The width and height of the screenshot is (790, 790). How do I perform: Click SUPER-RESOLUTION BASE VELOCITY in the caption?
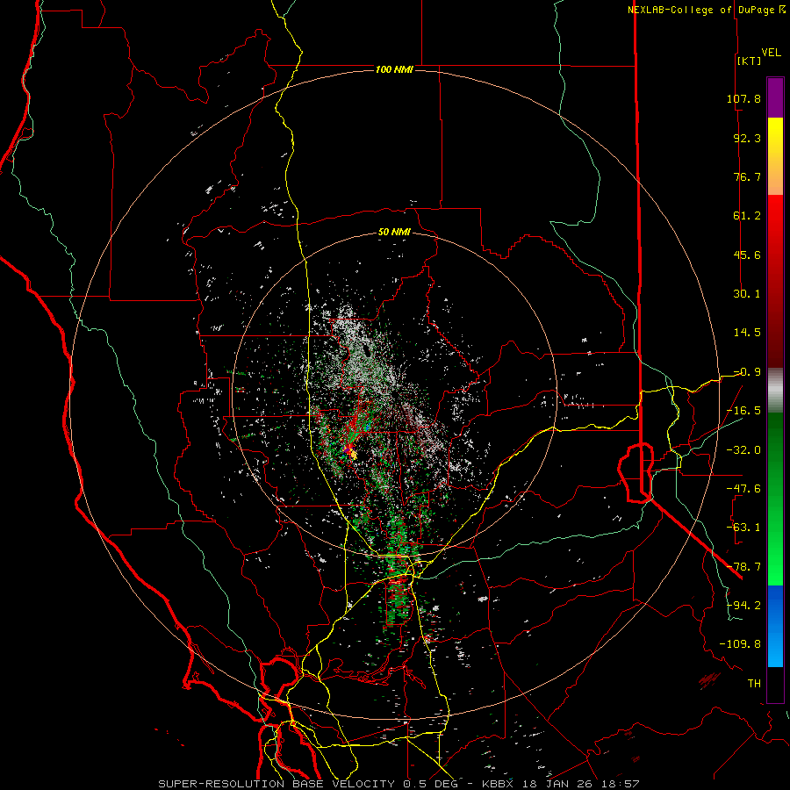tap(276, 784)
